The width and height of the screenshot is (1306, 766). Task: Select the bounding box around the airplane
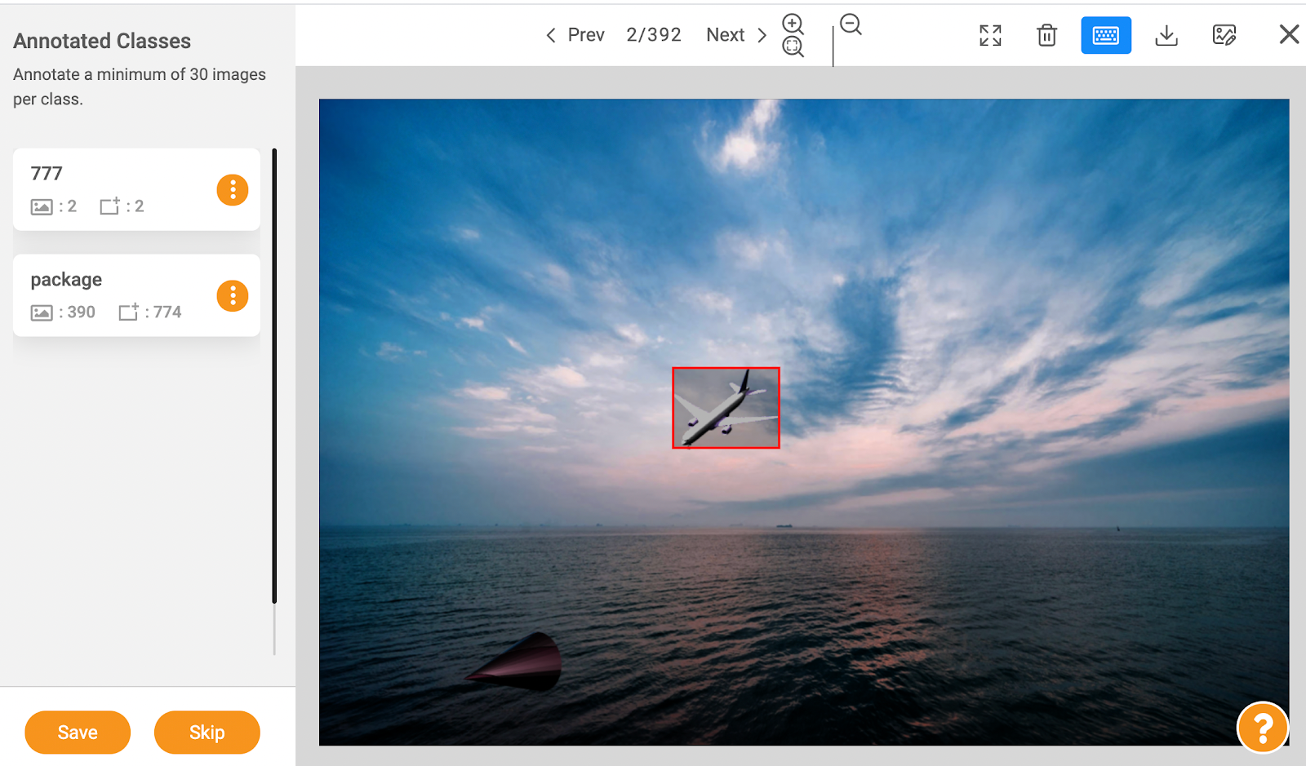725,407
